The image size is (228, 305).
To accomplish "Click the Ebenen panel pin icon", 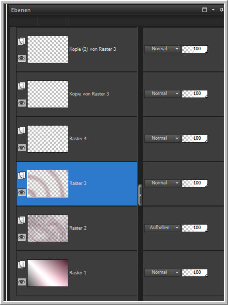I will point(221,10).
